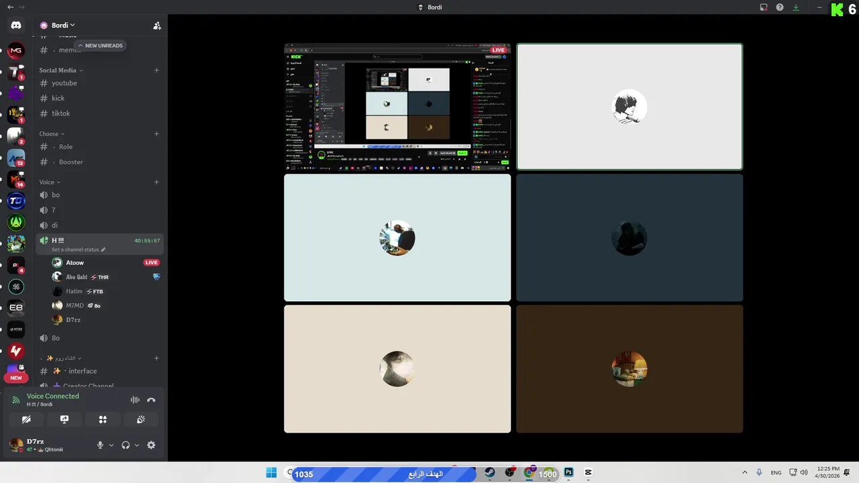Viewport: 859px width, 483px height.
Task: Open the Windows Start menu
Action: (271, 473)
